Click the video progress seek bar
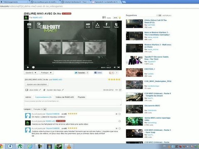199x149 pixels. [65, 67]
